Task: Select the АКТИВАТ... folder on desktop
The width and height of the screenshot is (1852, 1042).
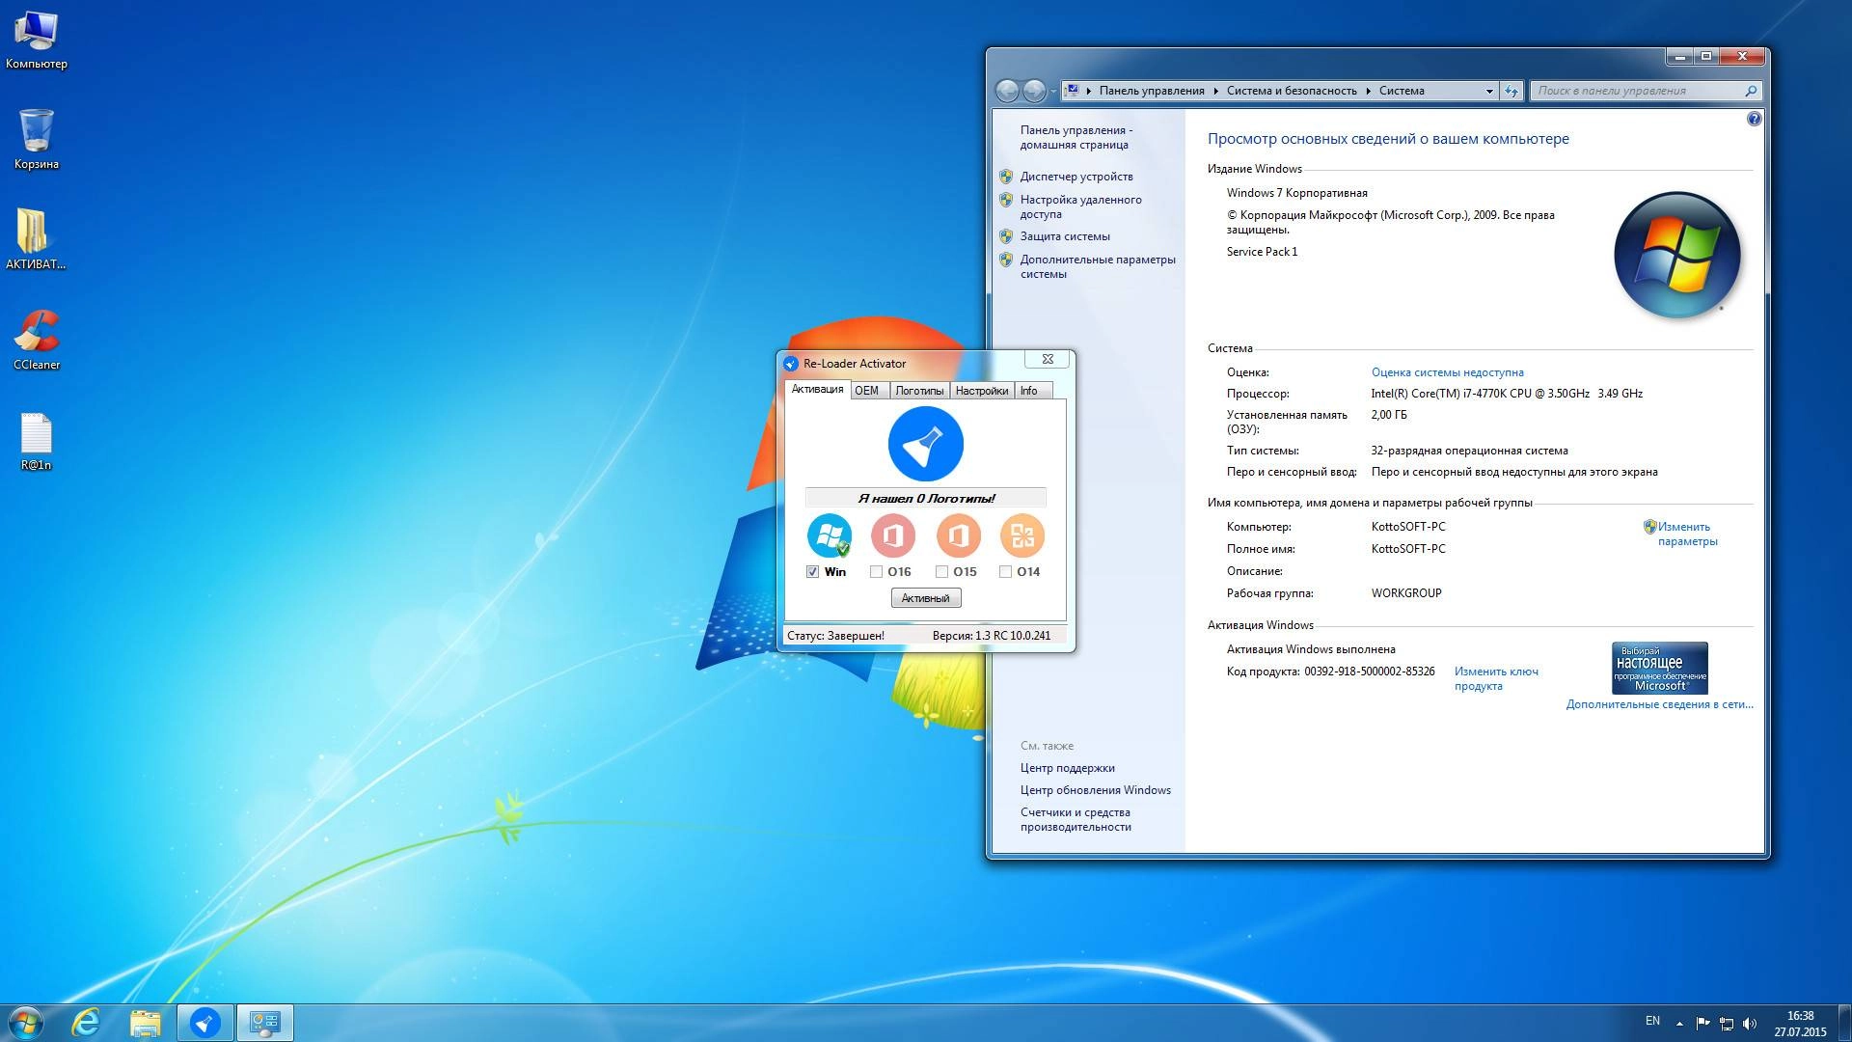Action: [x=36, y=239]
